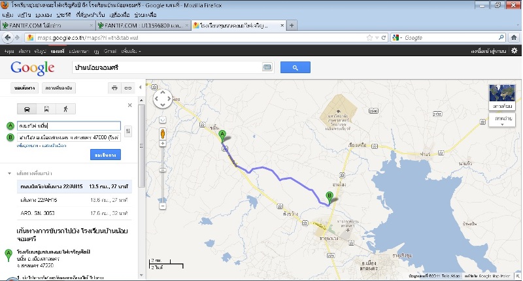Click the link chain icon
Image resolution: width=523 pixels, height=281 pixels.
[x=128, y=88]
